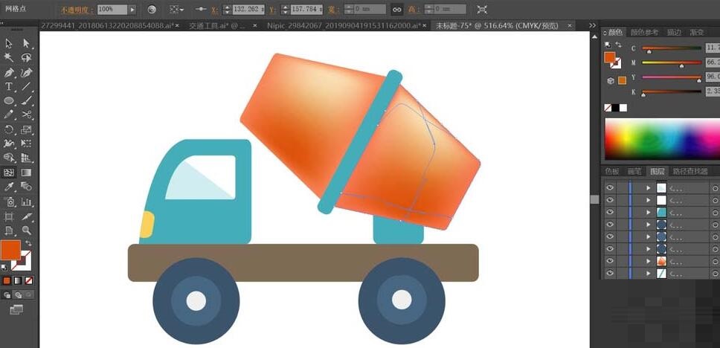Expand the tab overflow double-arrow
Image resolution: width=720 pixels, height=348 pixels.
tap(592, 25)
